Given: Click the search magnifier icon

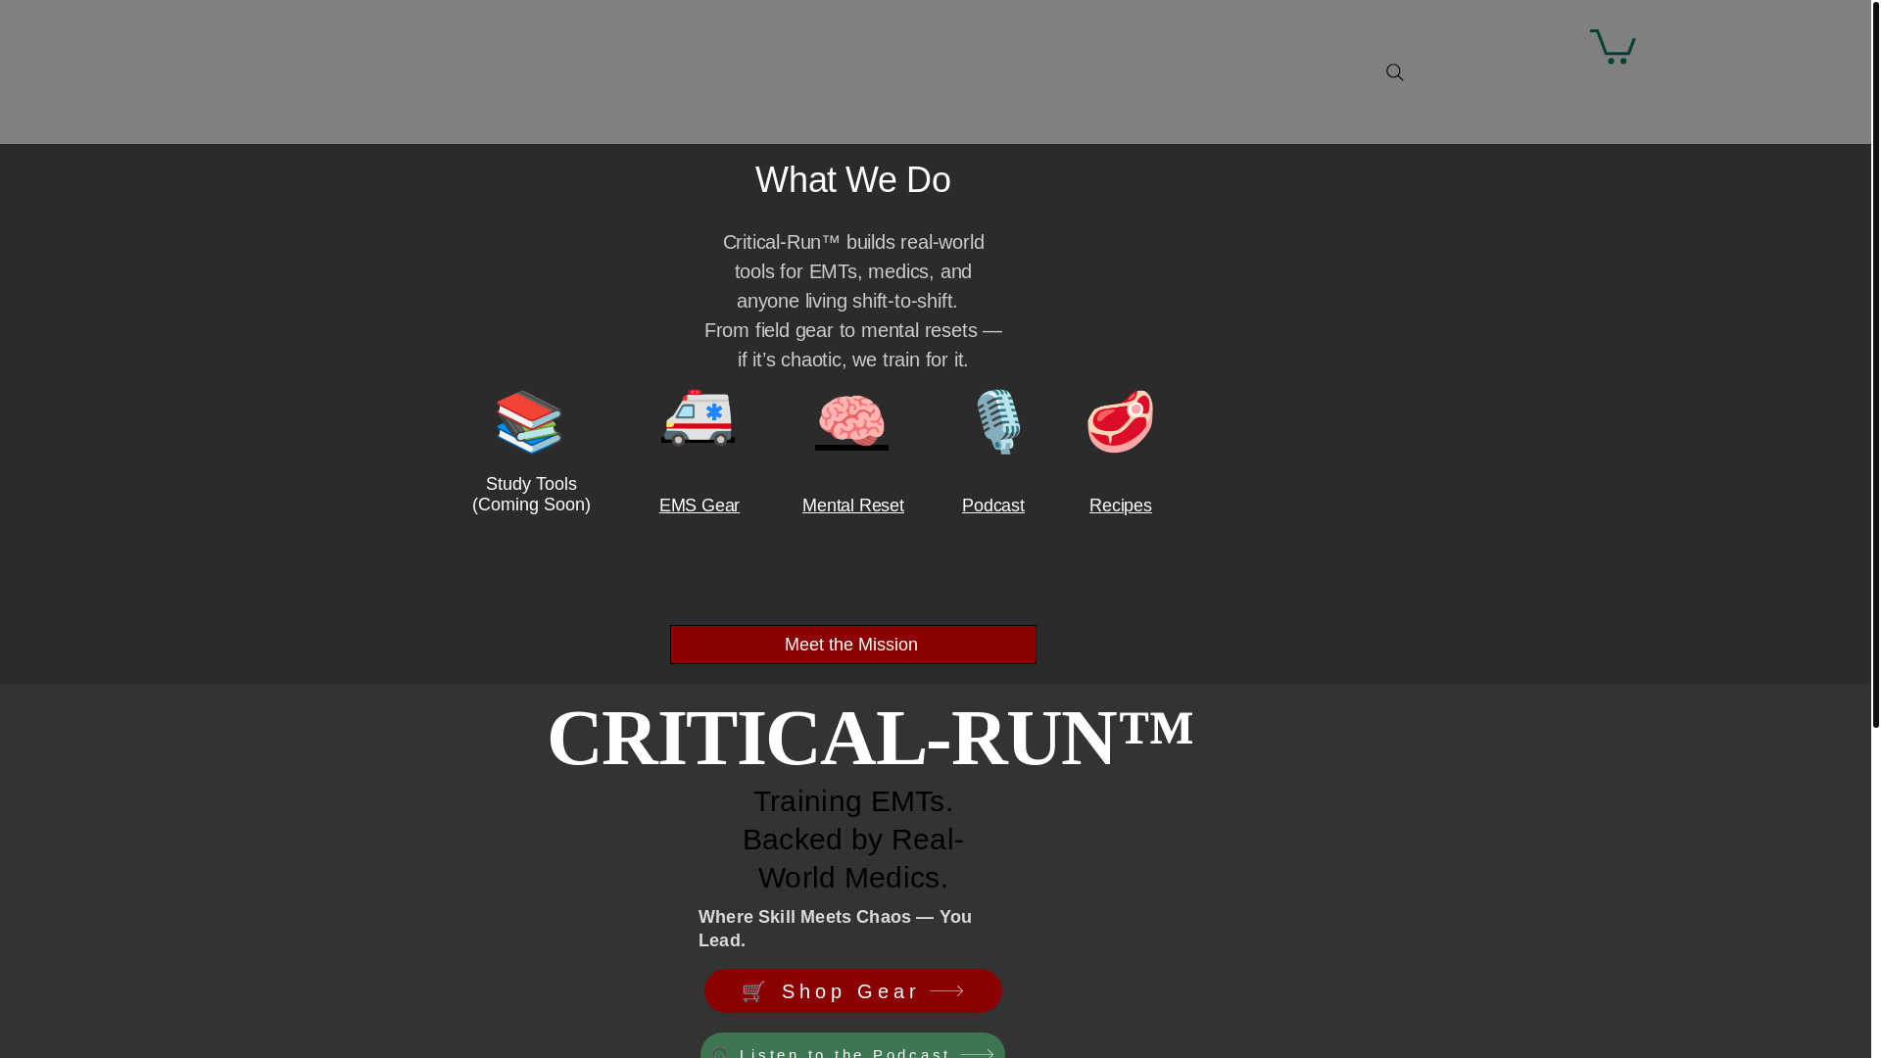Looking at the screenshot, I should click(x=1394, y=72).
